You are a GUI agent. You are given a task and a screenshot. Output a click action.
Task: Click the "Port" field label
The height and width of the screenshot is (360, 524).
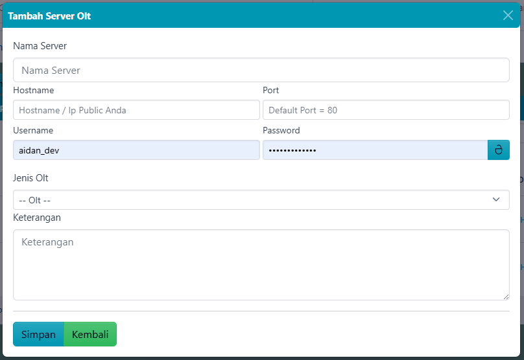click(270, 90)
